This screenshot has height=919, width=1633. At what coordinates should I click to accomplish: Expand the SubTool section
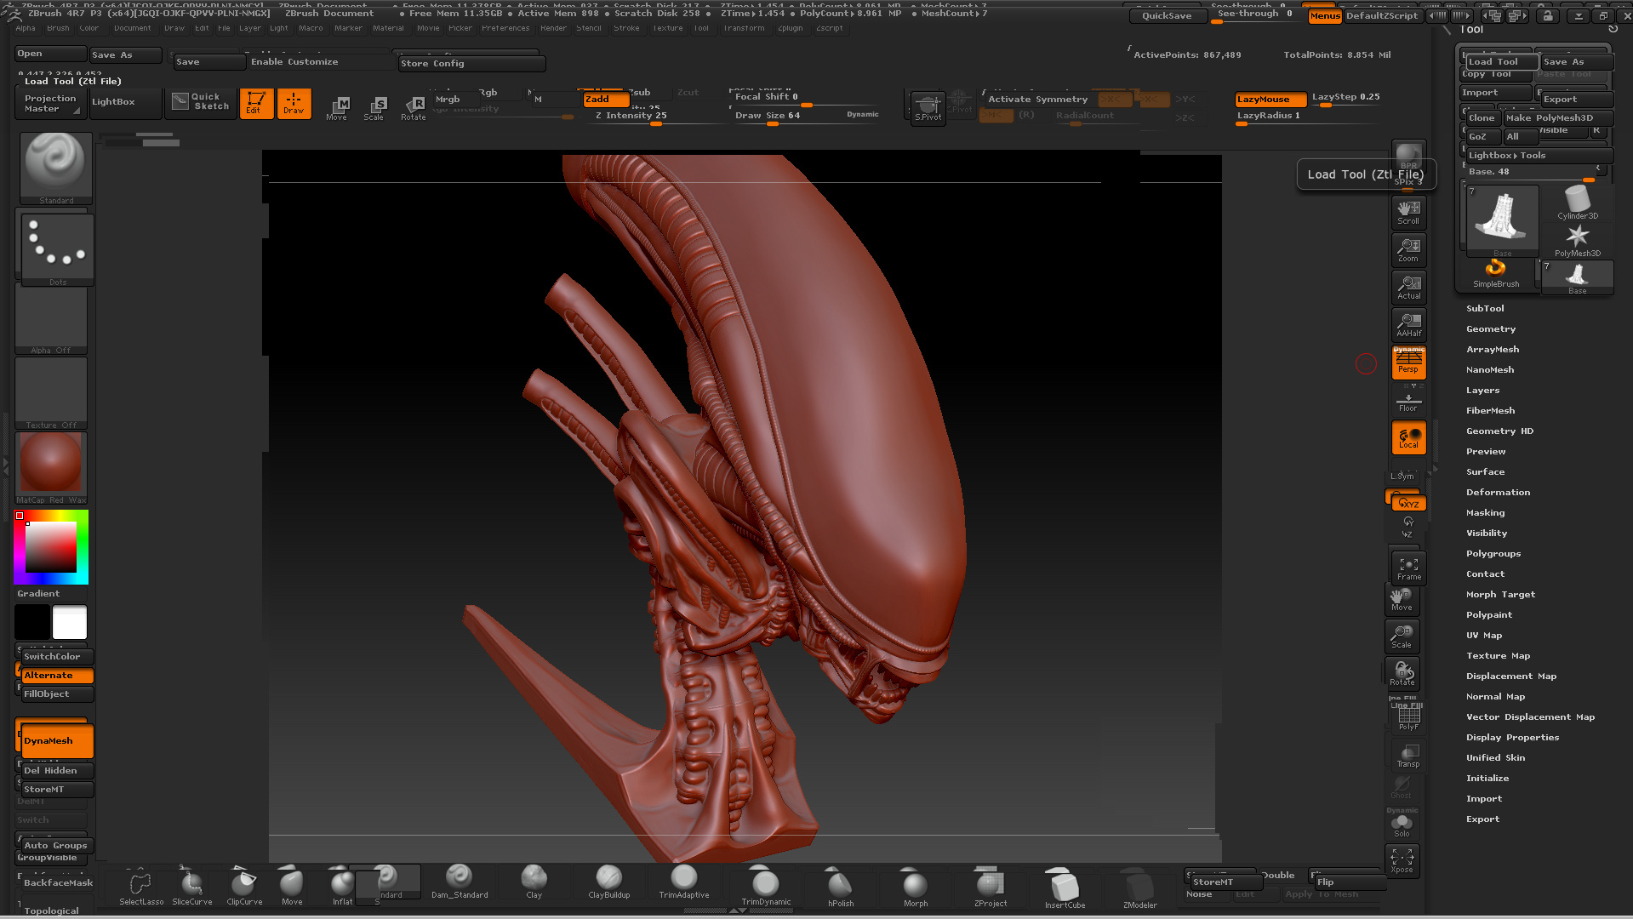tap(1485, 309)
